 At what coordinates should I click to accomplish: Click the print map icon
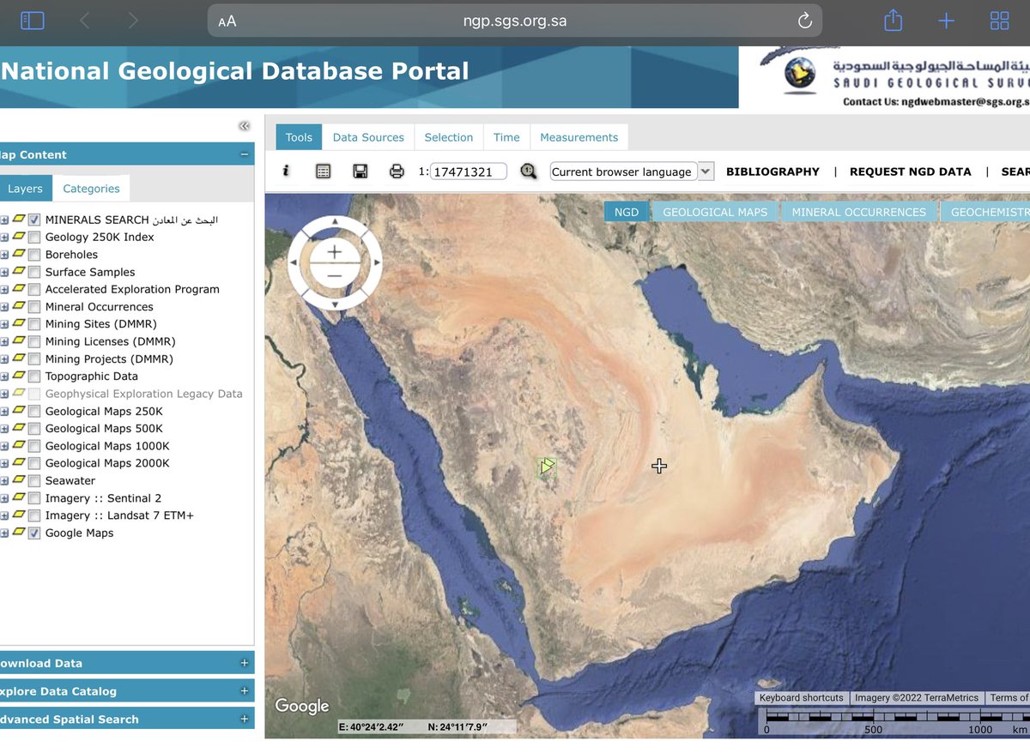pyautogui.click(x=397, y=172)
